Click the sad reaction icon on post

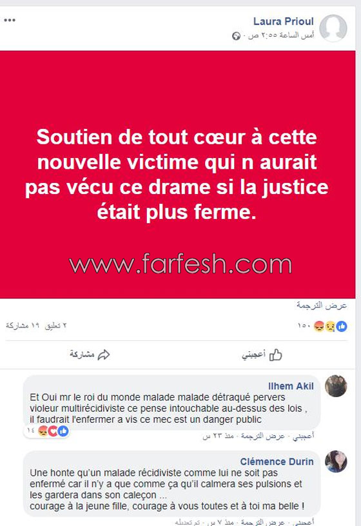pos(331,326)
